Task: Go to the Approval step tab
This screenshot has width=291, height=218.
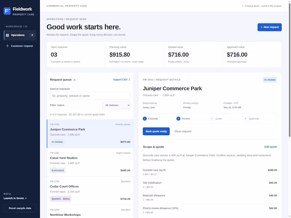Action: (x=251, y=119)
